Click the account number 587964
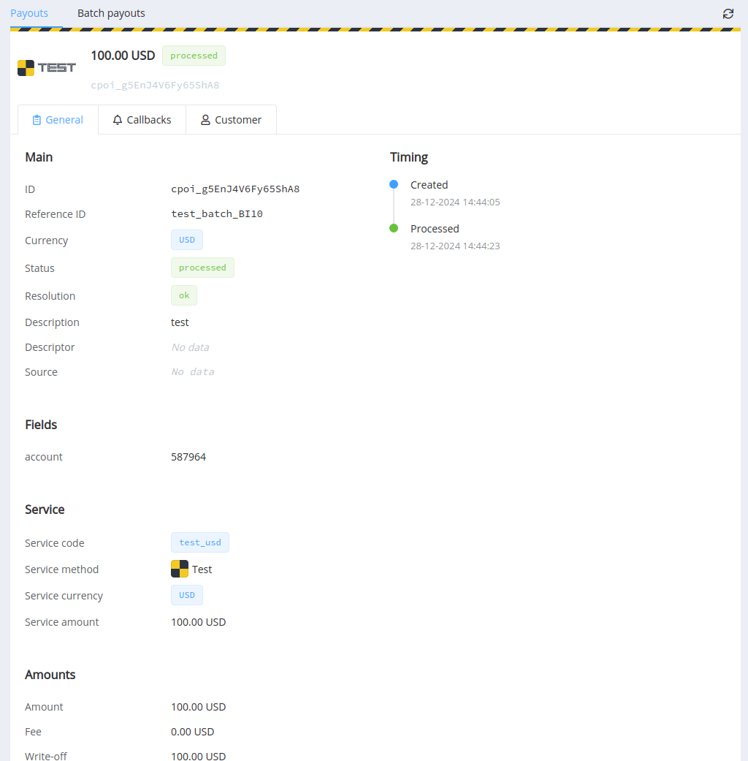This screenshot has height=761, width=748. click(x=188, y=457)
